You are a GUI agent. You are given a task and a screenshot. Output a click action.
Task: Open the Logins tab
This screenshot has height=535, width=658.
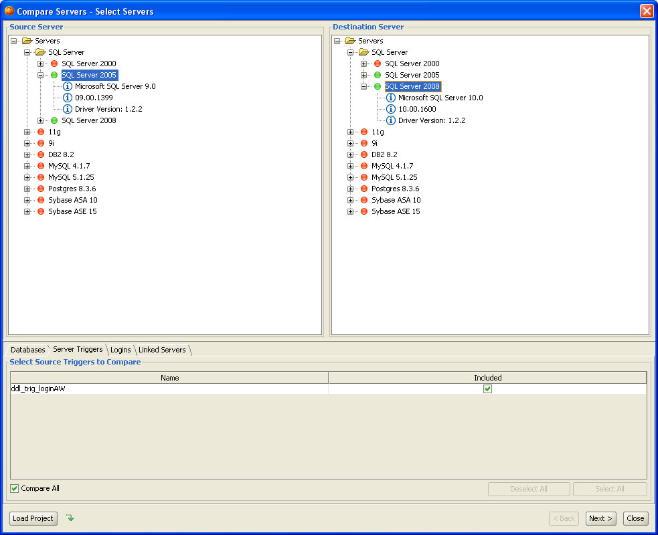click(x=120, y=350)
